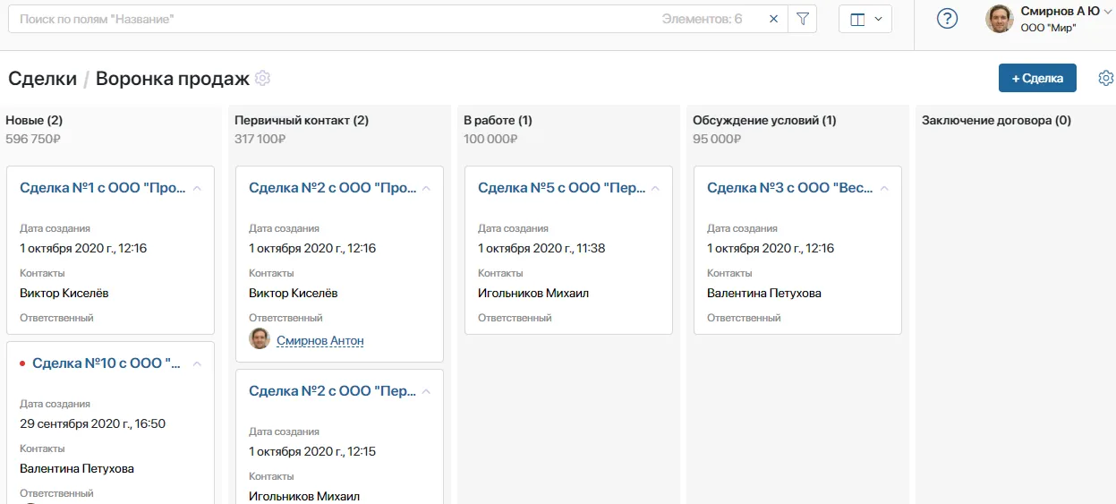Select Заключение договора column header
The image size is (1116, 504).
996,121
